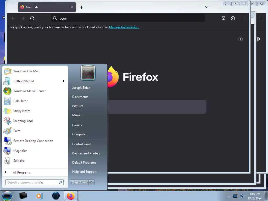Open the Extensions menu
Image resolution: width=268 pixels, height=201 pixels.
pyautogui.click(x=233, y=18)
